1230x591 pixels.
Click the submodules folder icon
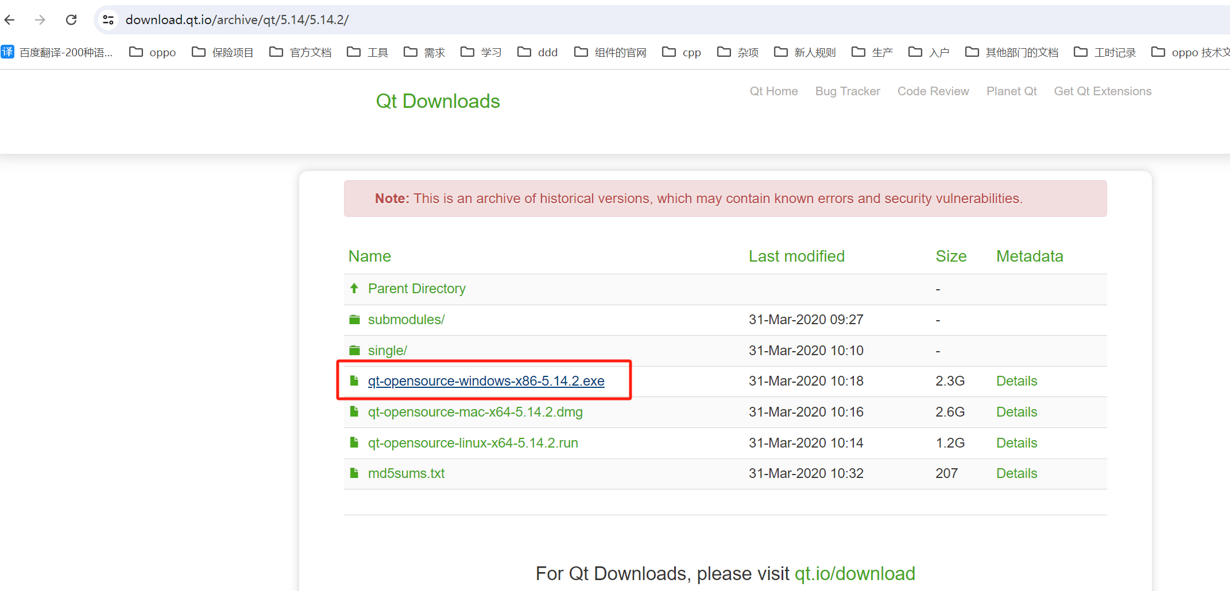coord(355,319)
